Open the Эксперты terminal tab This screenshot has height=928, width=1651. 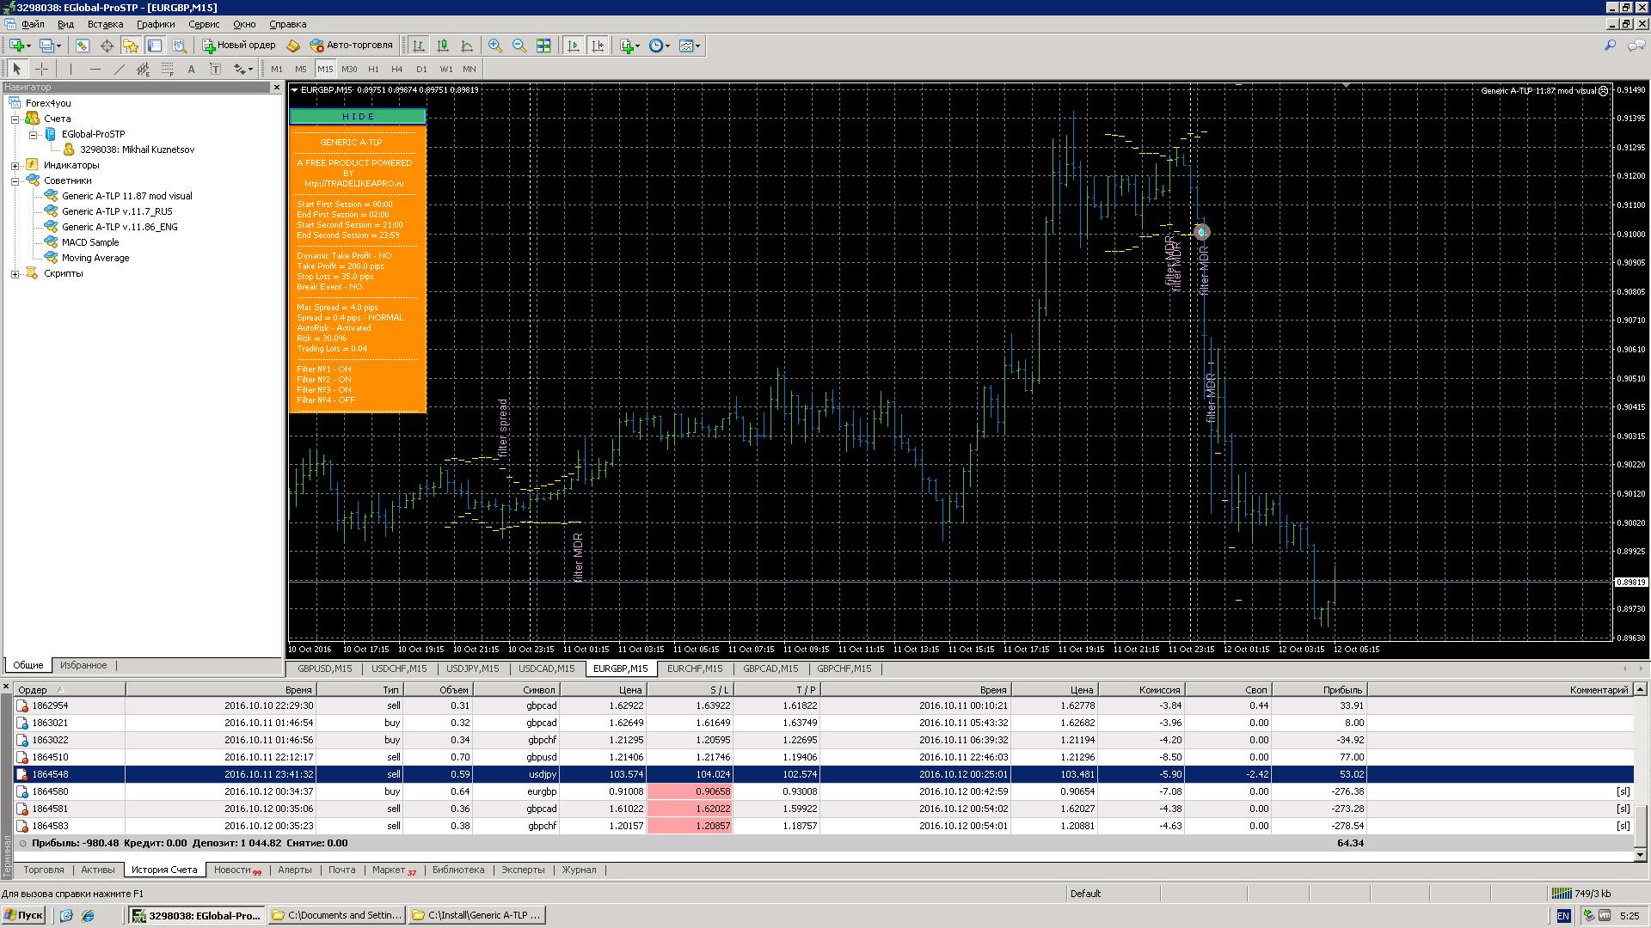pos(523,870)
